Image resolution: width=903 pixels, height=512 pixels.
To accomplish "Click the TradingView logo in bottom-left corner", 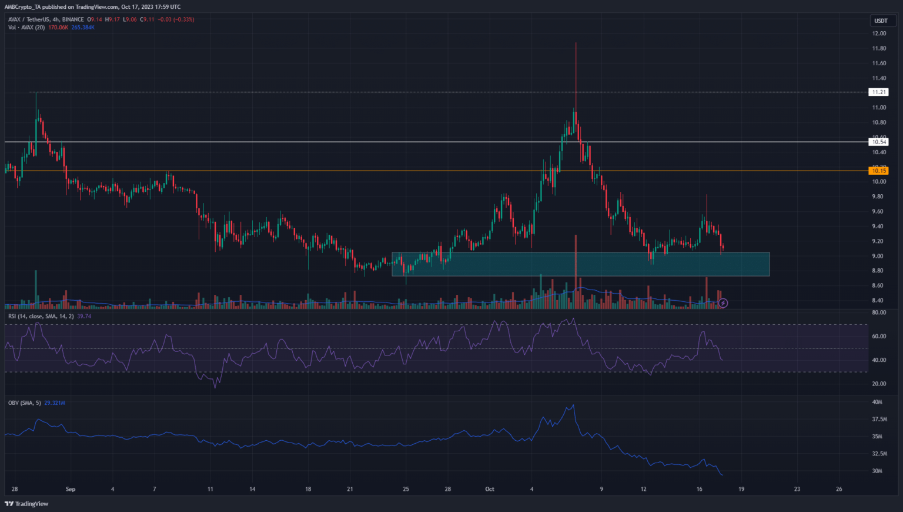I will click(26, 504).
